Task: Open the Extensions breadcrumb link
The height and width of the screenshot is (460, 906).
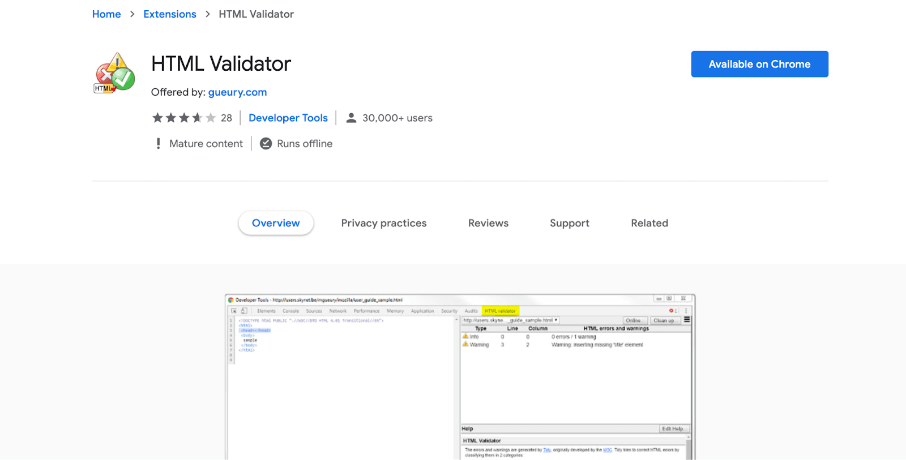Action: pyautogui.click(x=170, y=14)
